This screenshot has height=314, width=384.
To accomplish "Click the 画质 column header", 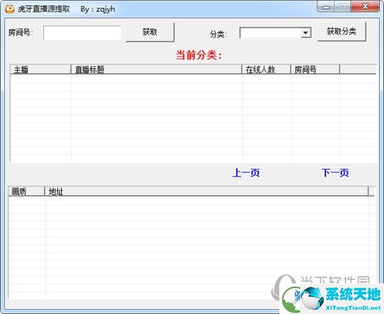I will point(27,191).
